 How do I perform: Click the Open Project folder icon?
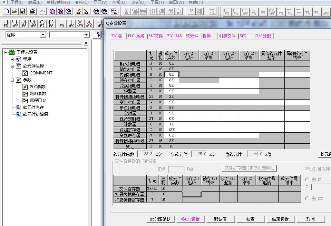(x=14, y=11)
